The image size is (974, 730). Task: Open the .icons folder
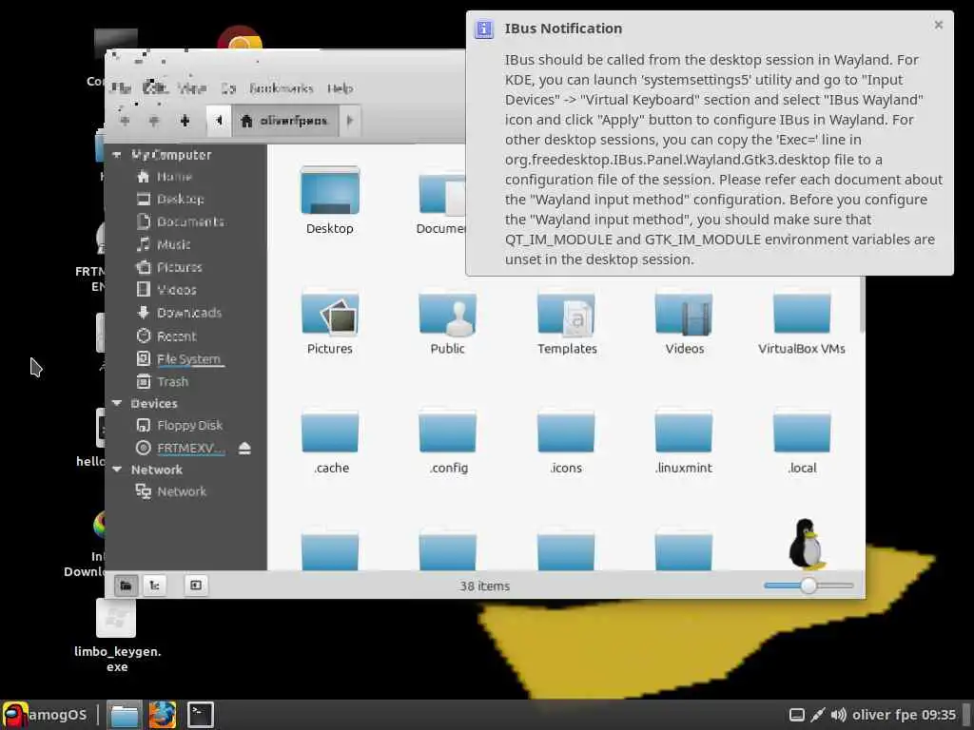click(566, 432)
